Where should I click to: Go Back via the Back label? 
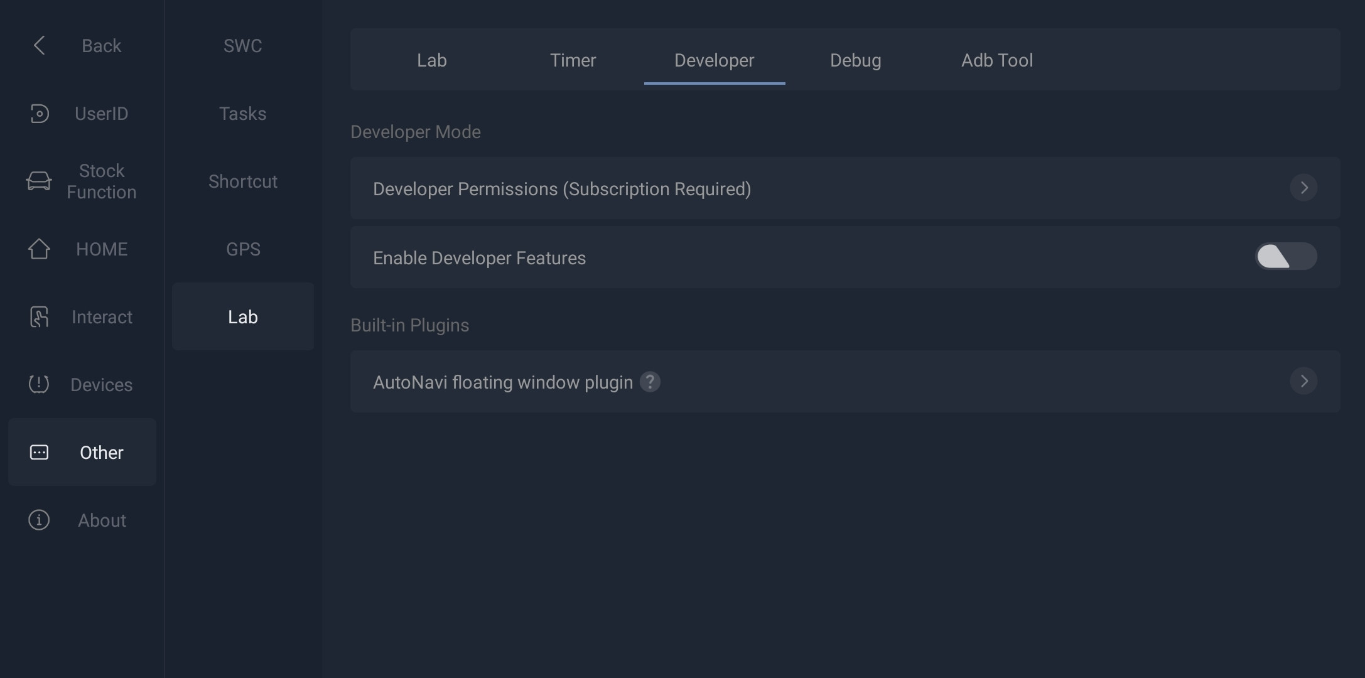pos(101,46)
